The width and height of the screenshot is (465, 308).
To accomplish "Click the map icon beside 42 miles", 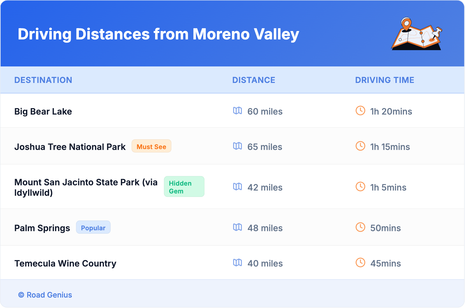I will (237, 187).
